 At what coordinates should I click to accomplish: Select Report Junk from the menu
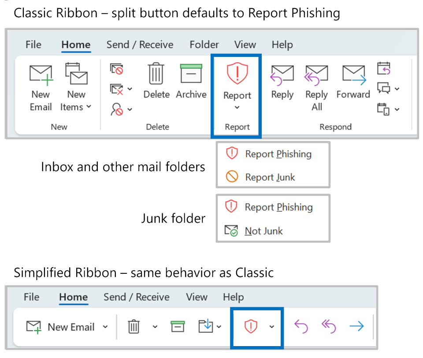point(270,177)
